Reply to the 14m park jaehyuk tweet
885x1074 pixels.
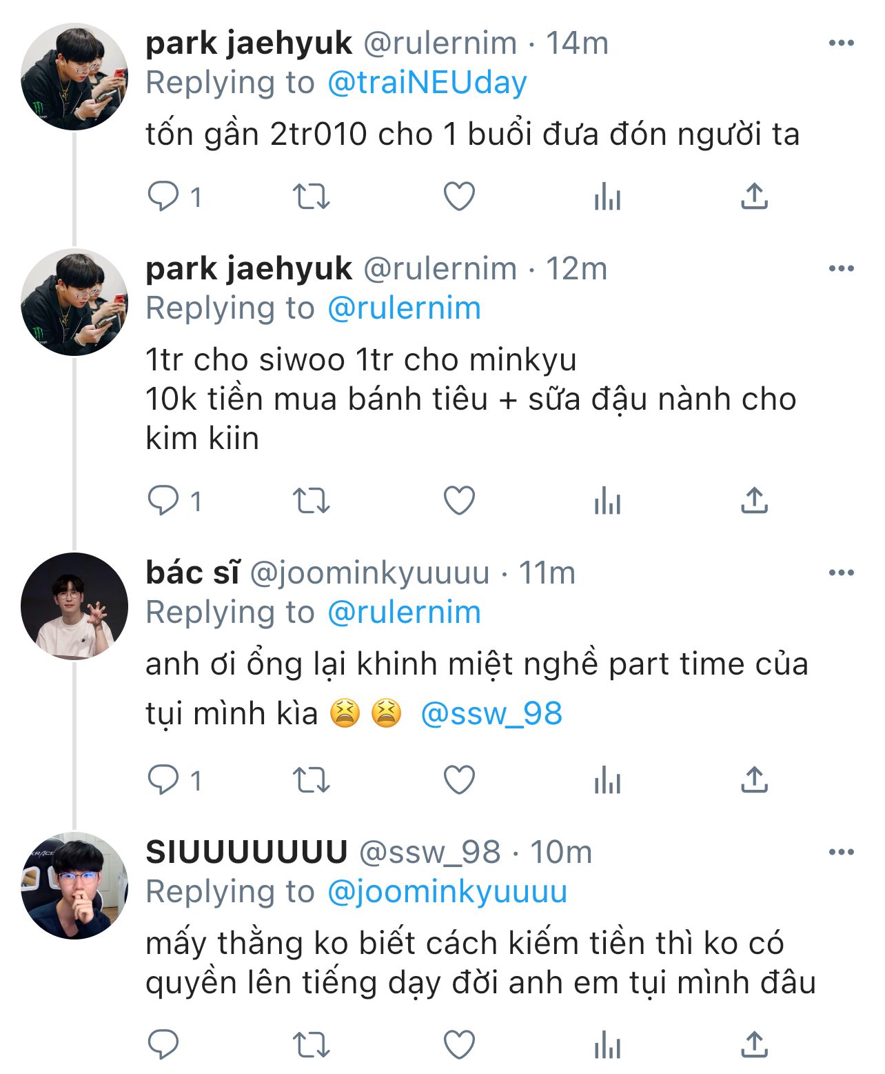pos(164,197)
